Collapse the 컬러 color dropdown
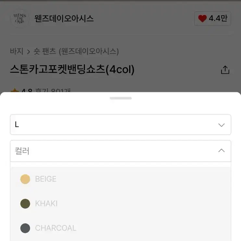241x241 pixels. tap(120, 151)
